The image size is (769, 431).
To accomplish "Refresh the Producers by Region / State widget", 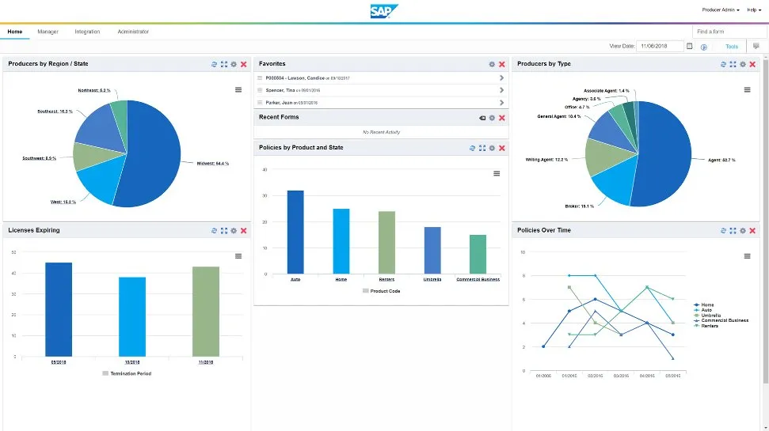I will click(215, 64).
